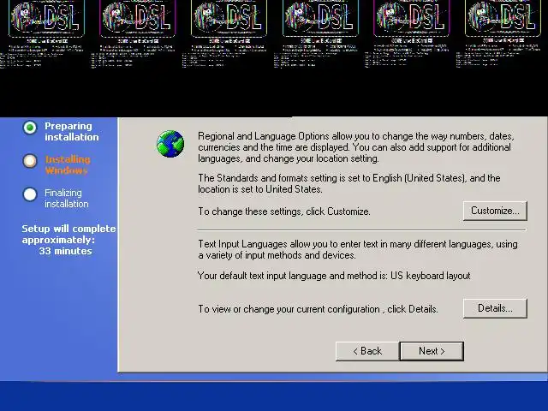Open the Details... text input configuration
The height and width of the screenshot is (411, 548).
(495, 308)
